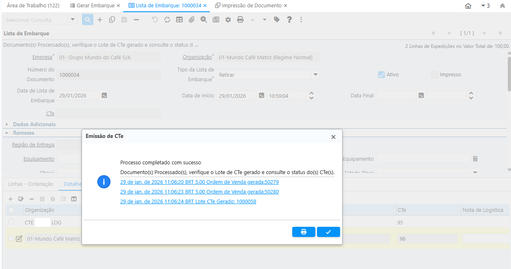This screenshot has width=511, height=269.
Task: Open the Tipo da Lista de Embarque dropdown
Action: (x=315, y=75)
